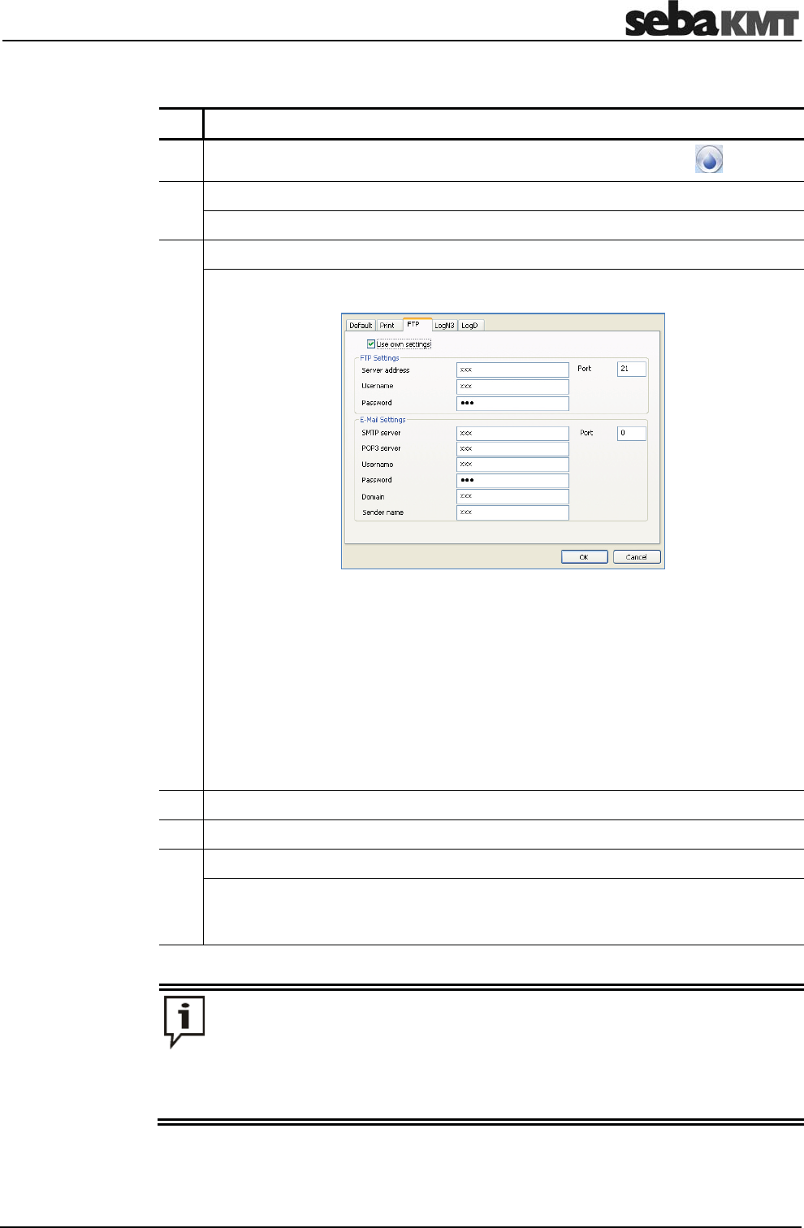Click the Domain input field
This screenshot has width=804, height=1228.
click(x=512, y=496)
